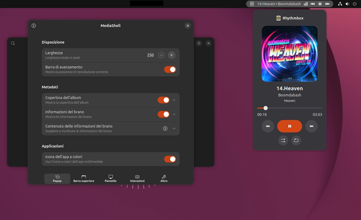Enable repeat in Rhythmbox popup
This screenshot has width=361, height=220.
click(x=296, y=140)
